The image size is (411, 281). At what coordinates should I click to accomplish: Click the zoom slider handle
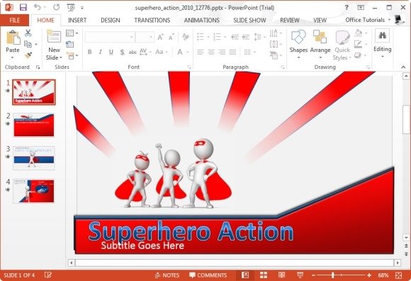pos(332,275)
